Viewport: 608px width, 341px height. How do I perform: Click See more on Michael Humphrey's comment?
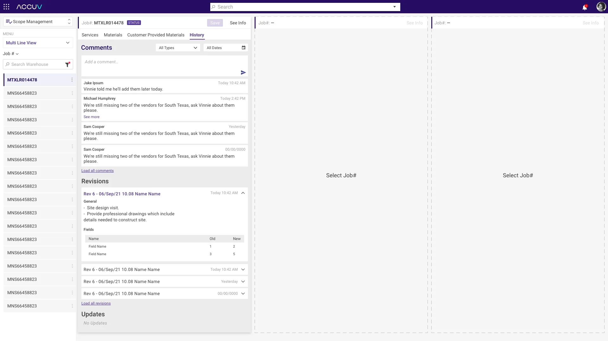pyautogui.click(x=92, y=117)
